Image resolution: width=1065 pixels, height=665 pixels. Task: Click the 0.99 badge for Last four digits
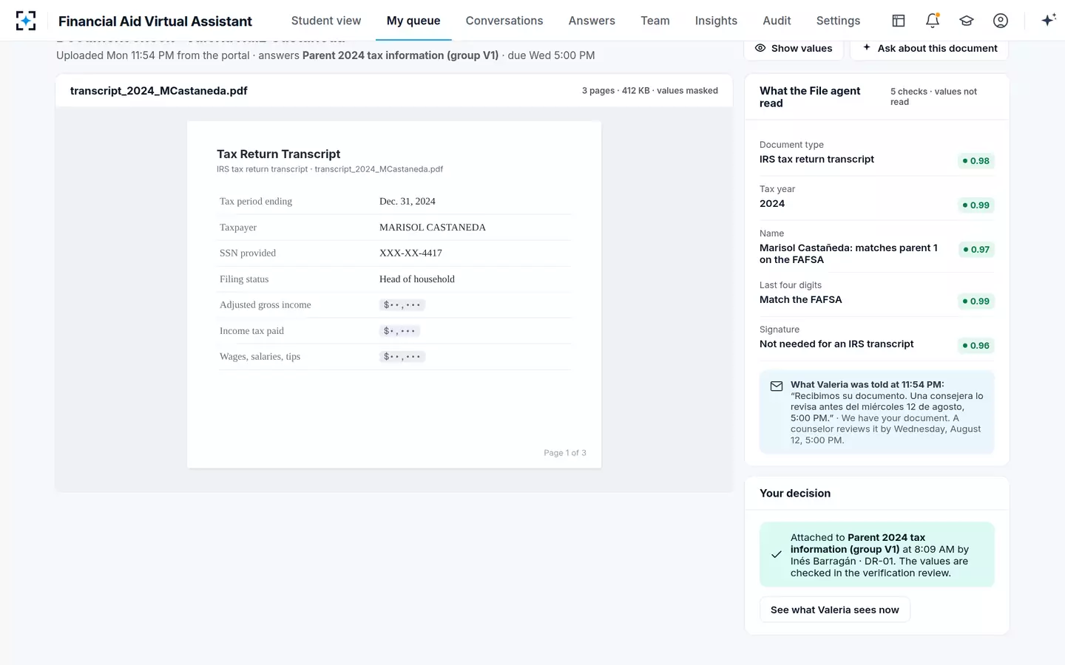pyautogui.click(x=976, y=301)
